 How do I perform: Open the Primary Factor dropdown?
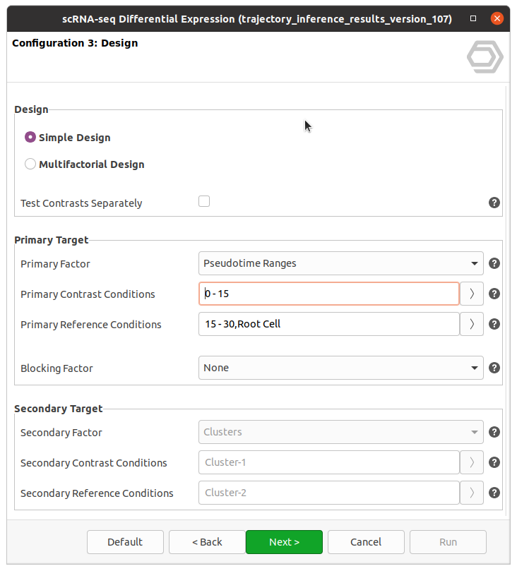point(340,263)
